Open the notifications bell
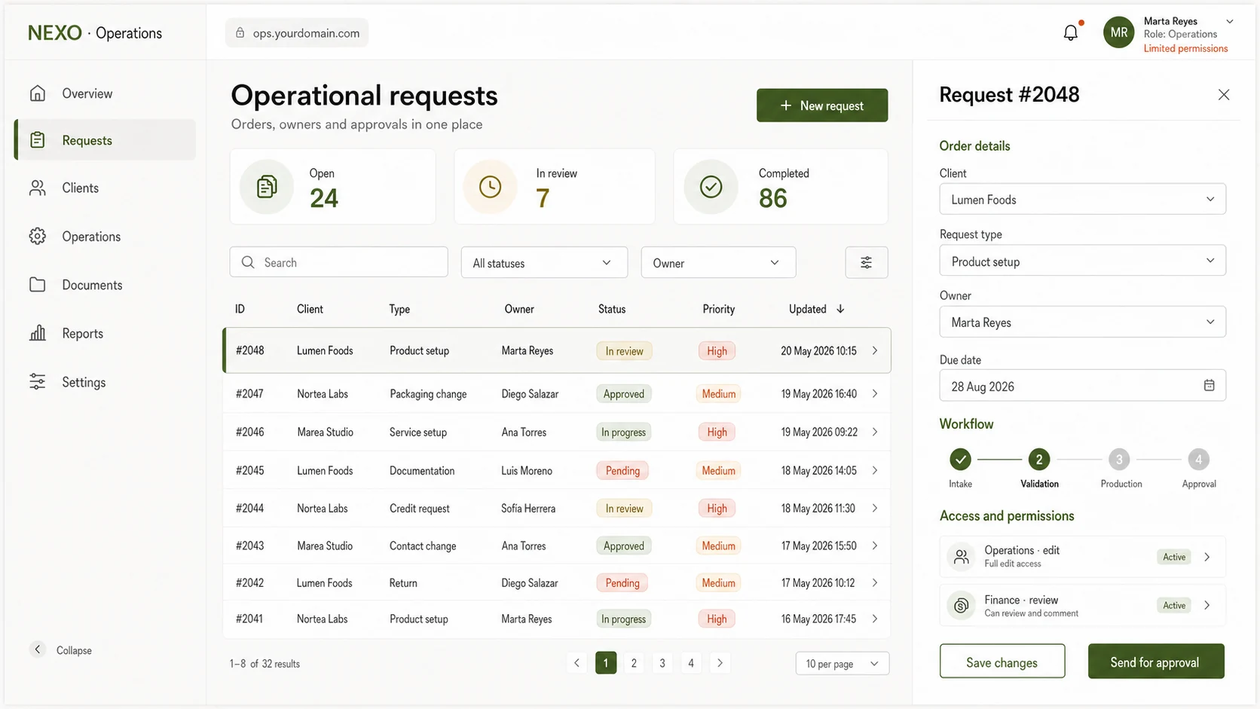 pyautogui.click(x=1071, y=32)
